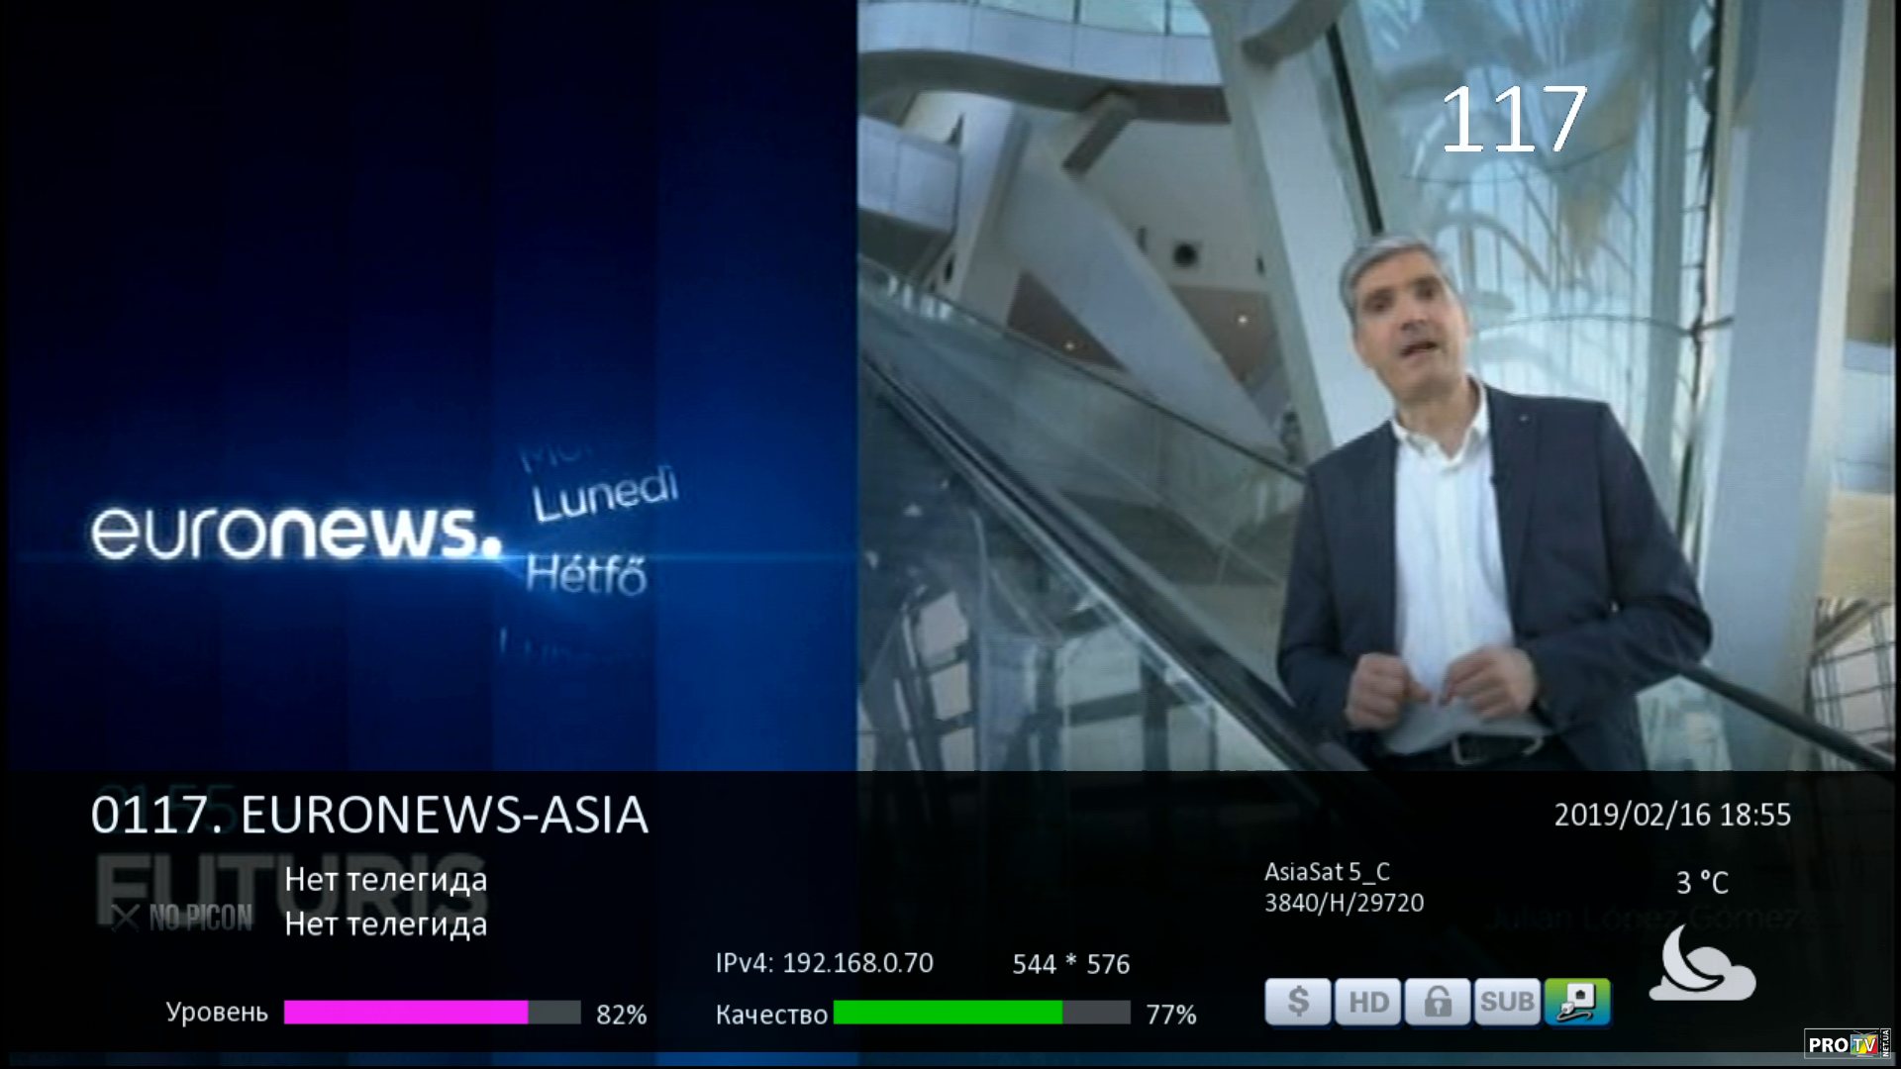The height and width of the screenshot is (1069, 1901).
Task: Click the first Нет телегида line
Action: tap(386, 879)
